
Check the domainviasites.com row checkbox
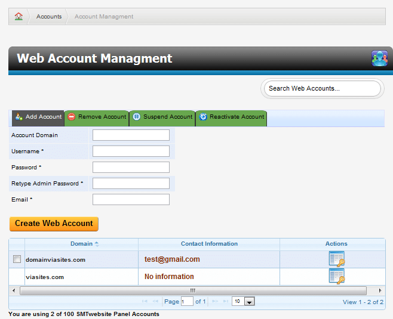(x=17, y=259)
